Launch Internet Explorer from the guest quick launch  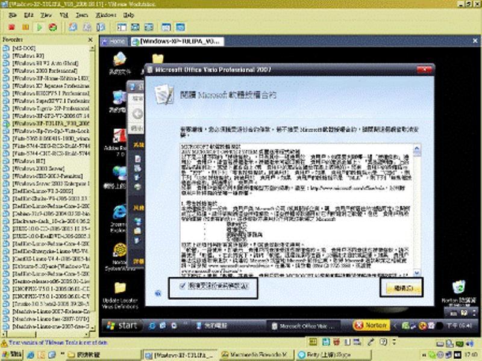[x=152, y=326]
